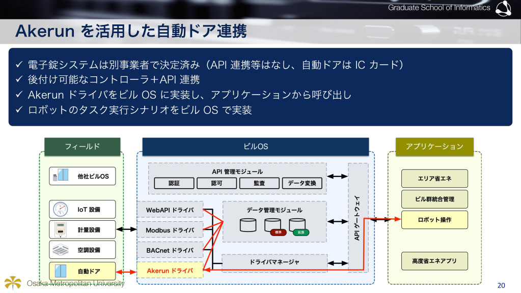
Task: Click the green 監視 database badge
Action: [301, 232]
